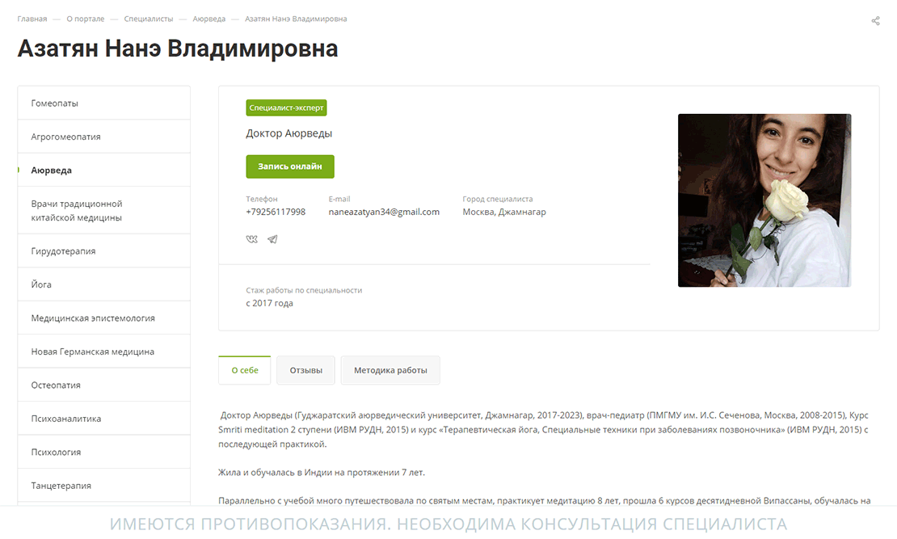Select Психология in the sidebar menu
This screenshot has width=897, height=539.
(104, 452)
